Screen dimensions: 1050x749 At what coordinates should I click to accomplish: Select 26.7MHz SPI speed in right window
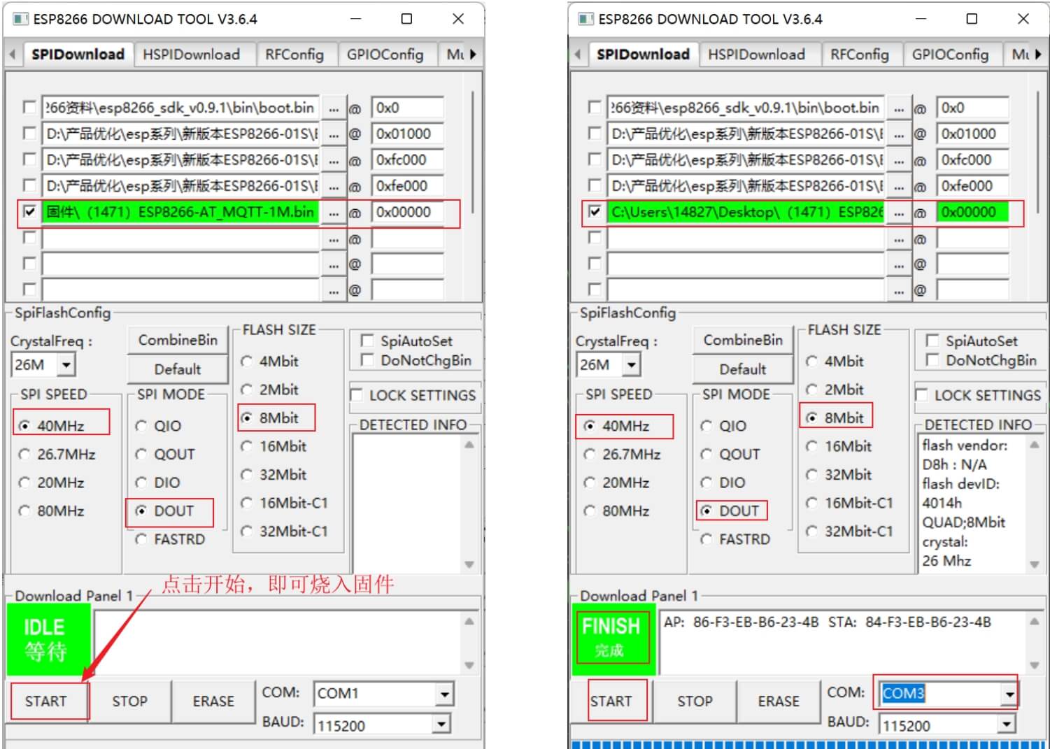point(590,455)
